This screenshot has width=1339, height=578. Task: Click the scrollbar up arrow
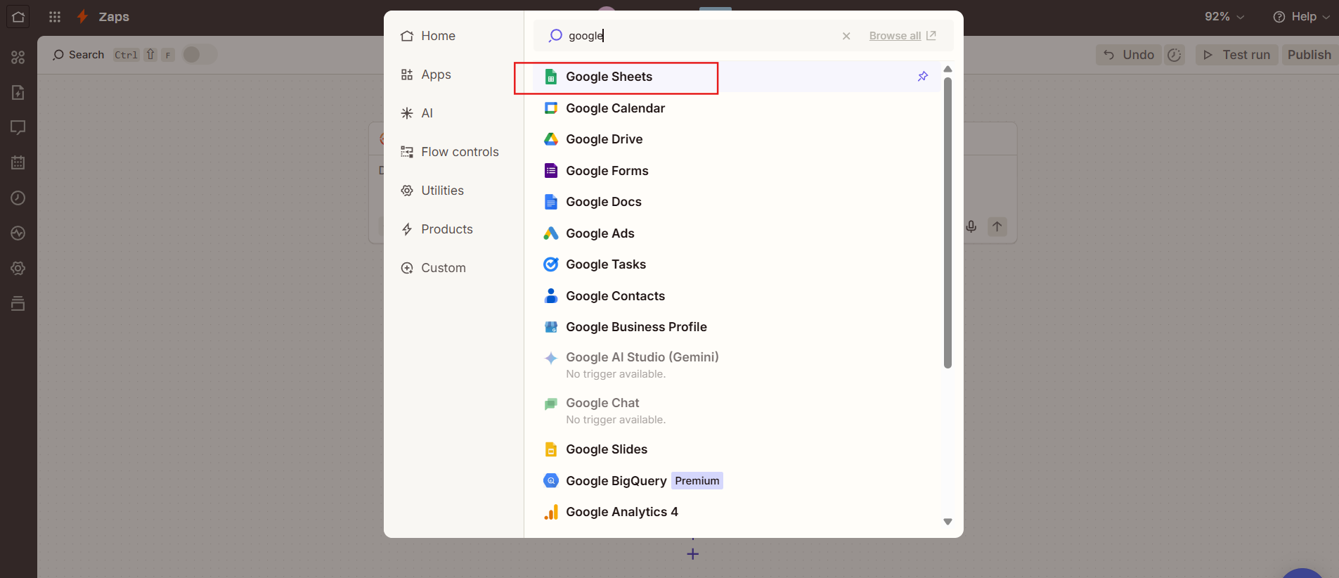click(x=947, y=69)
